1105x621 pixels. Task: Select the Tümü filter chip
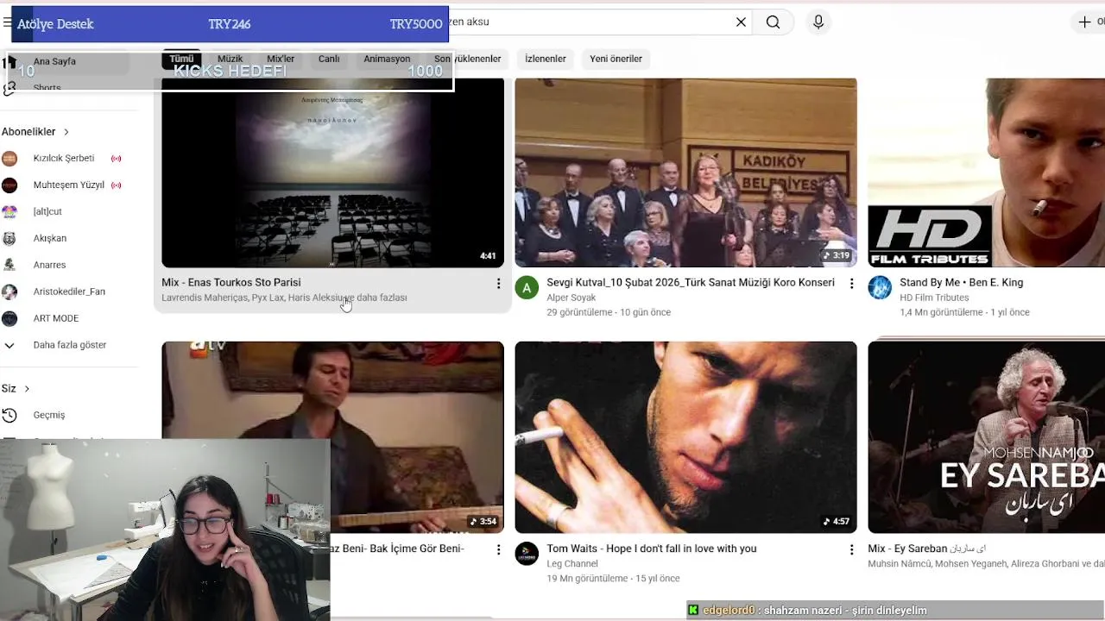point(181,59)
